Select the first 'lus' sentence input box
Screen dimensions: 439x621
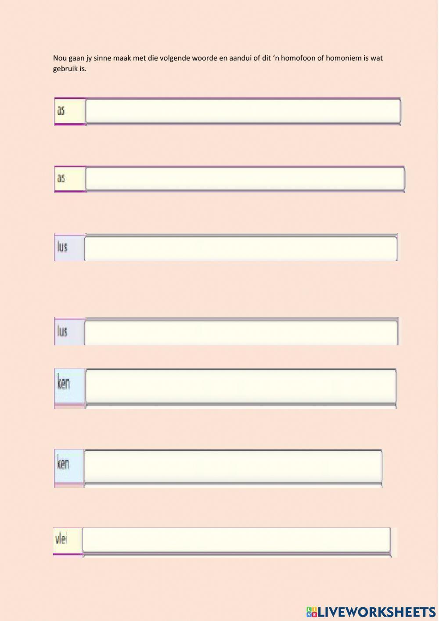pos(241,248)
